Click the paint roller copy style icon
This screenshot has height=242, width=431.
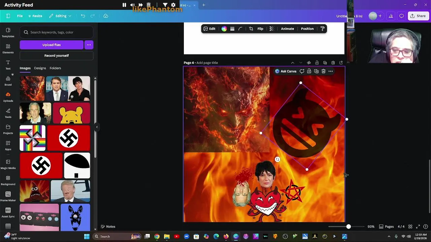pos(322,29)
